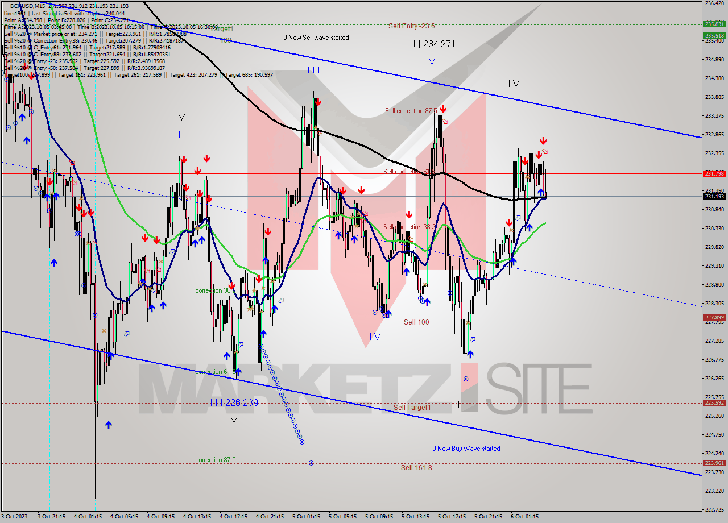Click 223.220 on the price axis
Viewport: 728px width, 523px height.
coord(714,491)
